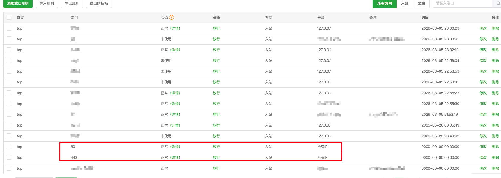501x178 pixels.
Task: Open the Port Anti-Scan settings
Action: tap(99, 4)
